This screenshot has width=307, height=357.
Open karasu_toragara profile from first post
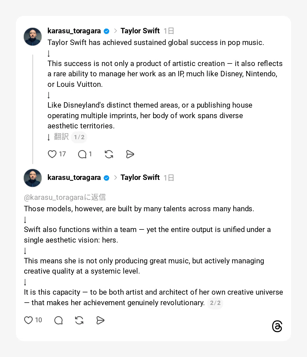coord(74,31)
